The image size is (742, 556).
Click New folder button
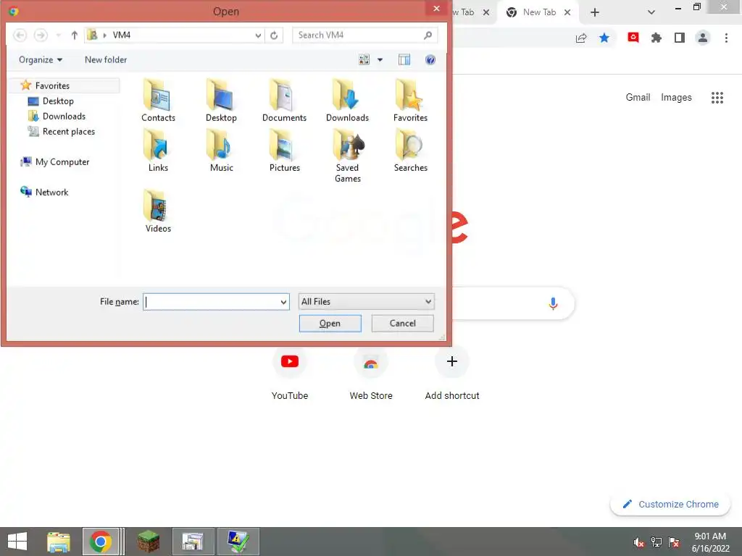[x=106, y=59]
